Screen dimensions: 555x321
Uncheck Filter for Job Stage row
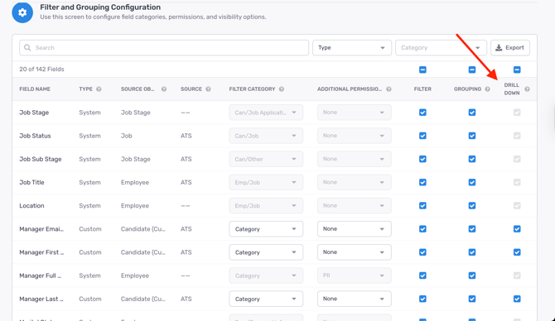(x=422, y=113)
